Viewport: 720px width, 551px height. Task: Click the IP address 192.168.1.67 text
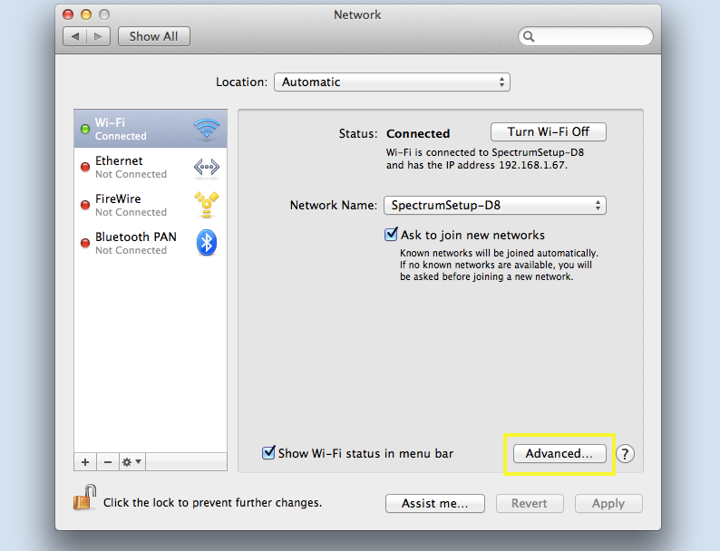point(532,165)
